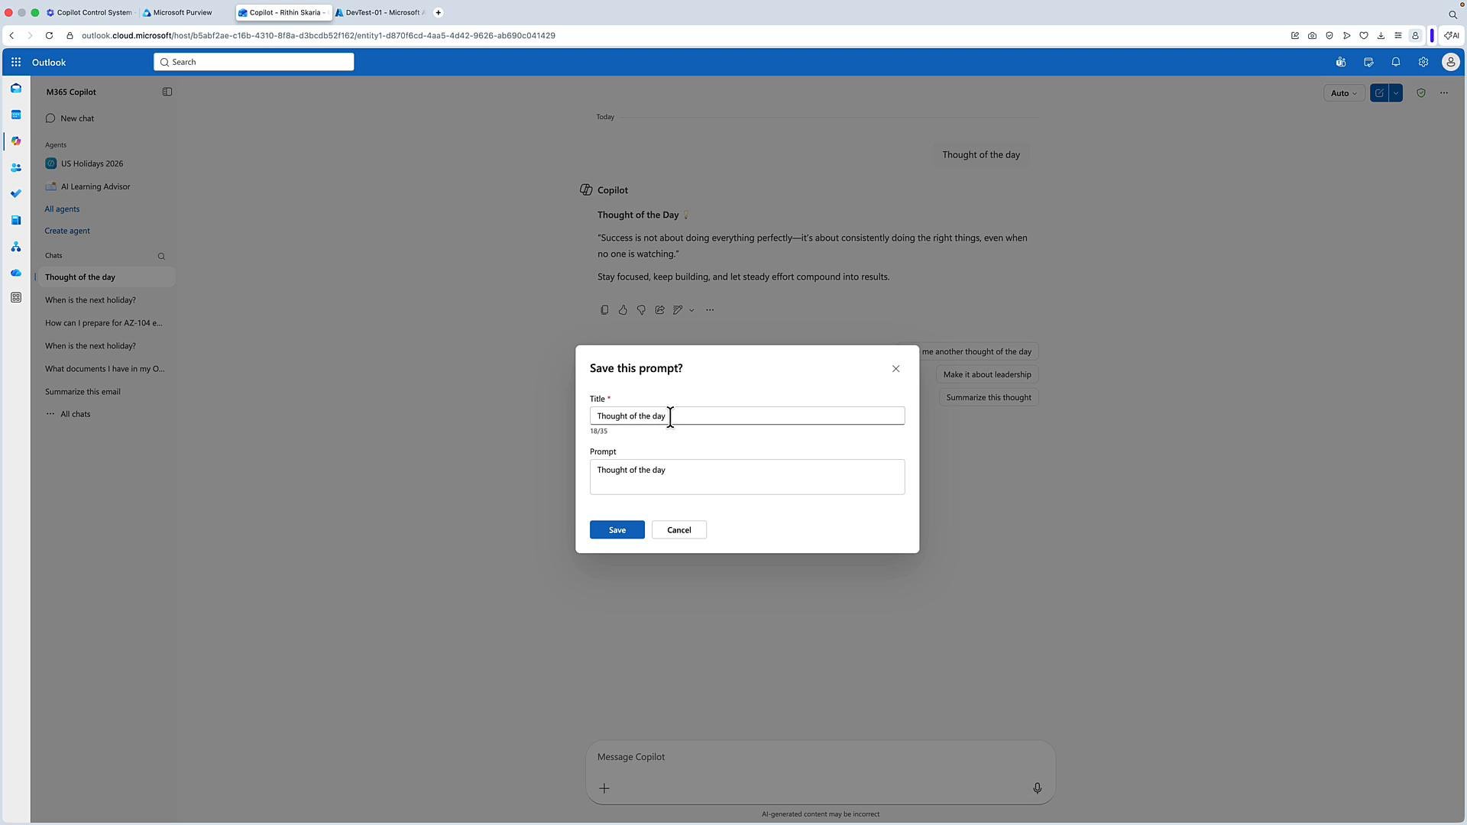Switch to DevTest-01 Microsoft tab

(x=380, y=13)
